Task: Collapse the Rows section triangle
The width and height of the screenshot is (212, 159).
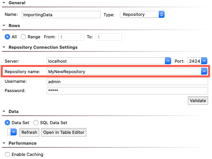Action: pyautogui.click(x=4, y=26)
